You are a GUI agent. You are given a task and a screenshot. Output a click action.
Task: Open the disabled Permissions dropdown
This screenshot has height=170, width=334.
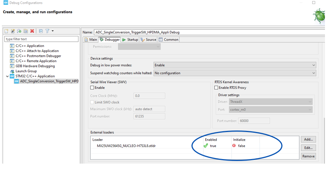139,47
